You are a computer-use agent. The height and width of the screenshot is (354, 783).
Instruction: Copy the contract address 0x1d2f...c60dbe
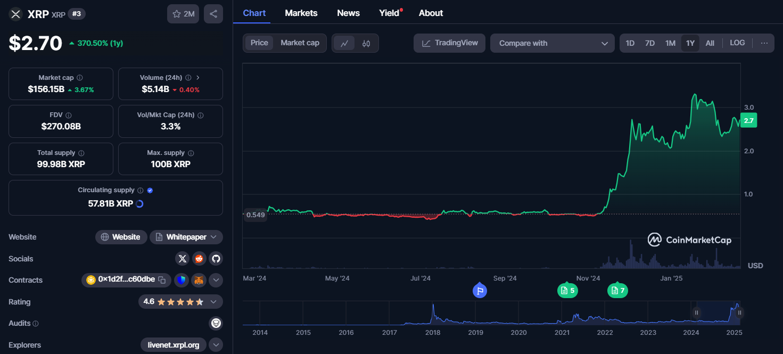click(x=162, y=279)
